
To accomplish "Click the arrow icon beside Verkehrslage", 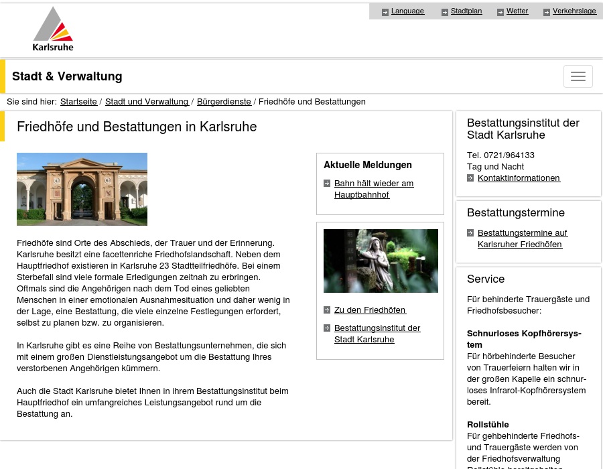I will click(x=547, y=12).
